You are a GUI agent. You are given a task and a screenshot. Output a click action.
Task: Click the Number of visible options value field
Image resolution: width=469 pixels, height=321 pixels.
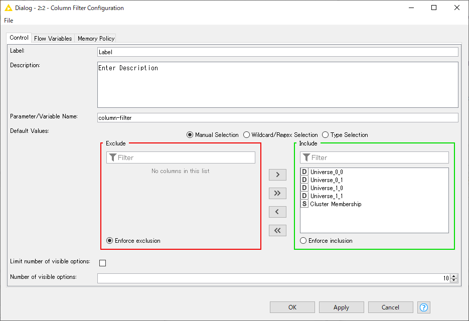[x=274, y=278]
